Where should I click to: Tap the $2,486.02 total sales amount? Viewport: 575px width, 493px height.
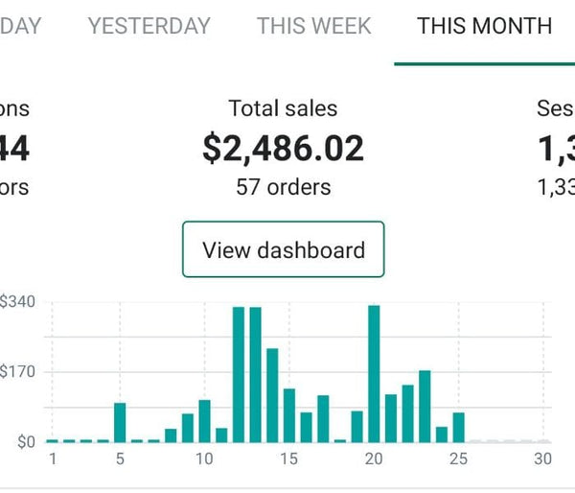[283, 149]
